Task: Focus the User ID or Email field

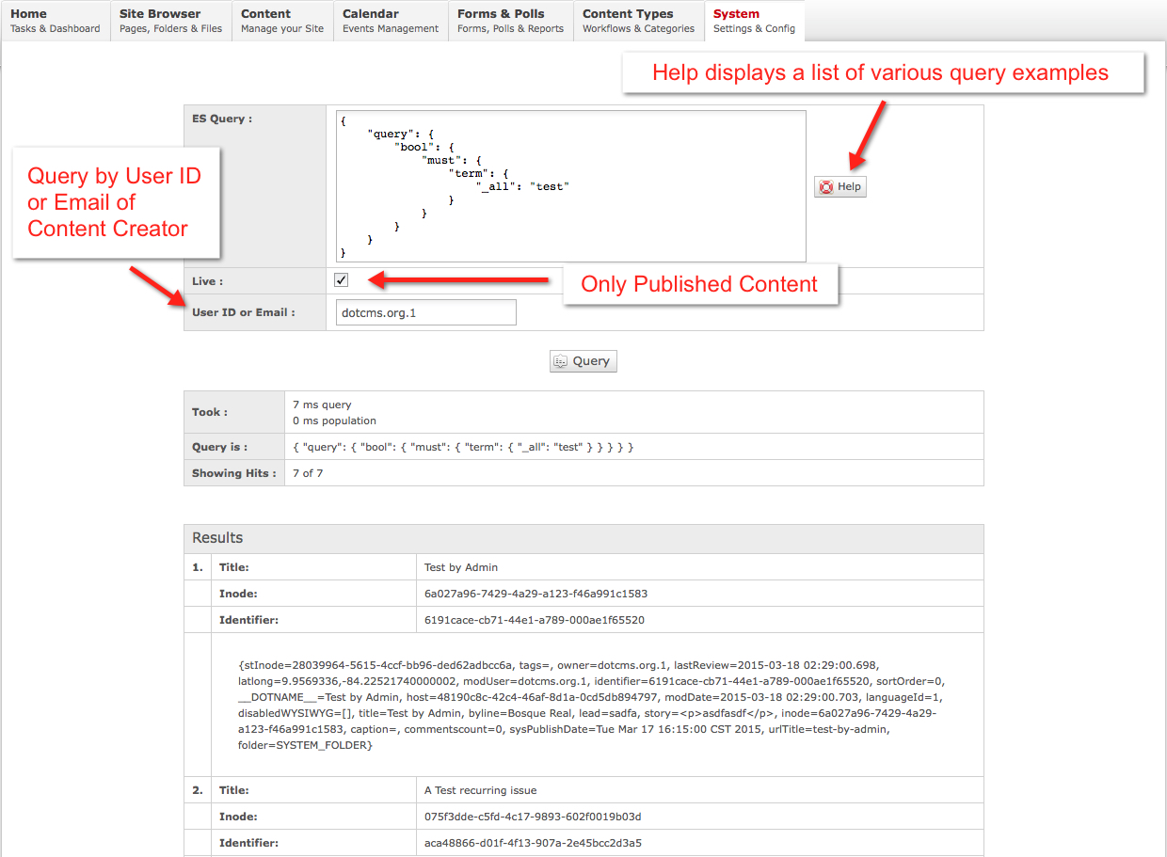Action: pos(425,312)
